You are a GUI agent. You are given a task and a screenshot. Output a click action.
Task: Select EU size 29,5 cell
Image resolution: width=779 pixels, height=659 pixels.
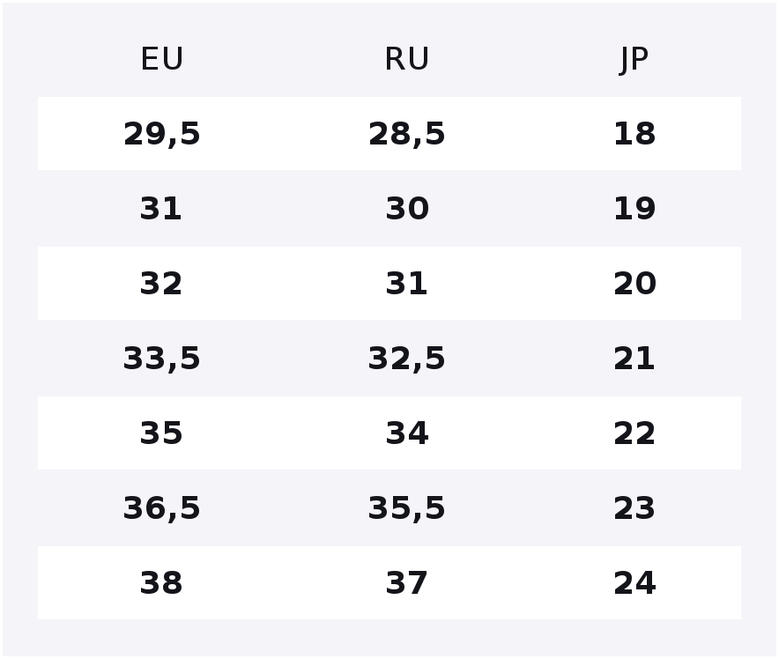tap(161, 134)
